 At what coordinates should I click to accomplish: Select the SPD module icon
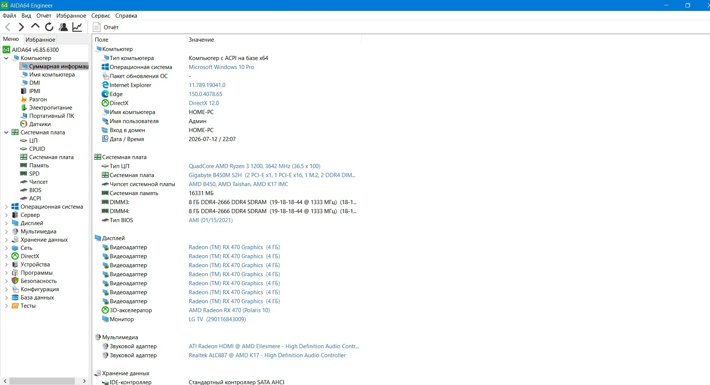click(x=24, y=174)
